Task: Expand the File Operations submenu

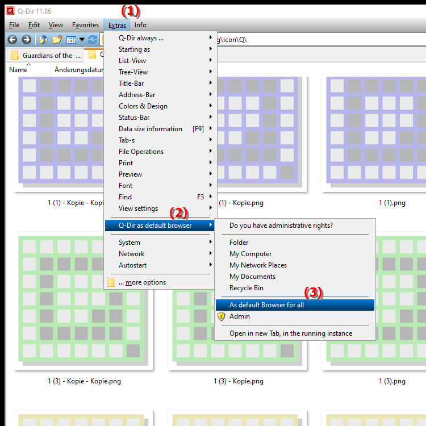Action: coord(141,152)
